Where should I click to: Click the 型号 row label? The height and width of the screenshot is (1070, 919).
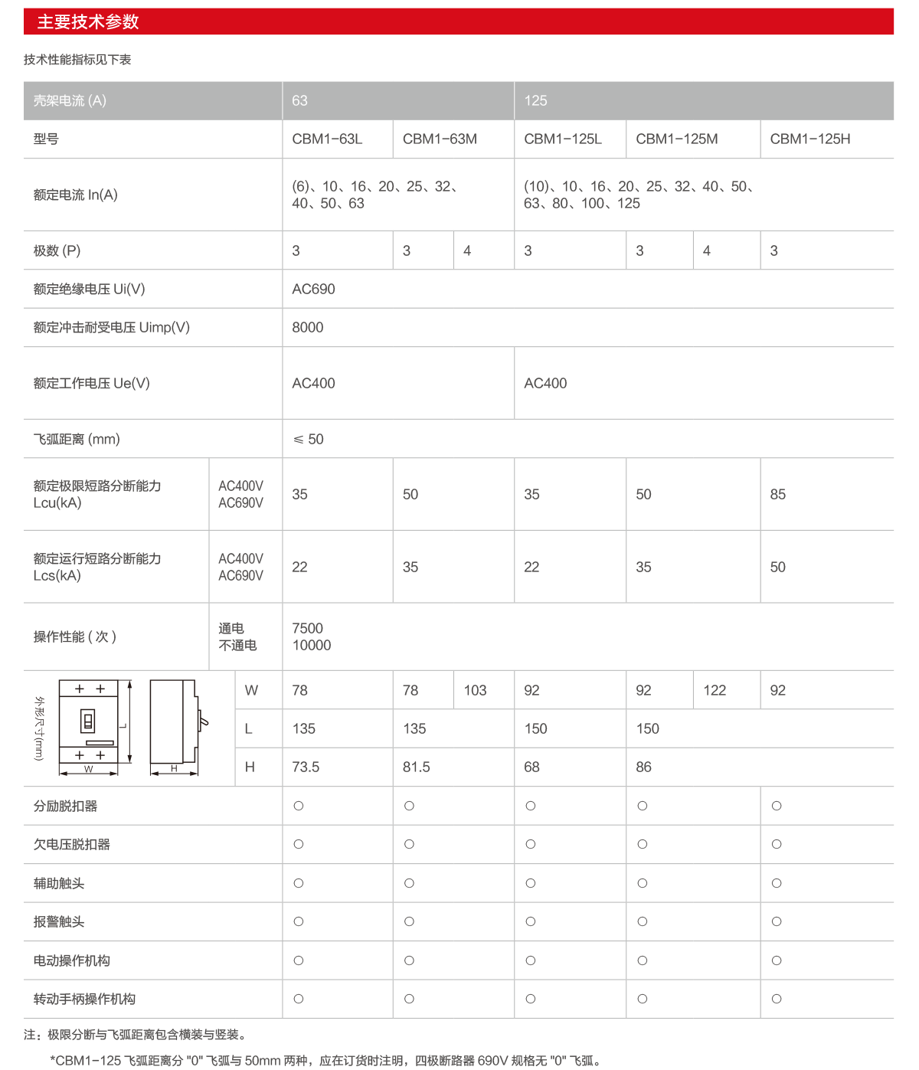click(46, 139)
